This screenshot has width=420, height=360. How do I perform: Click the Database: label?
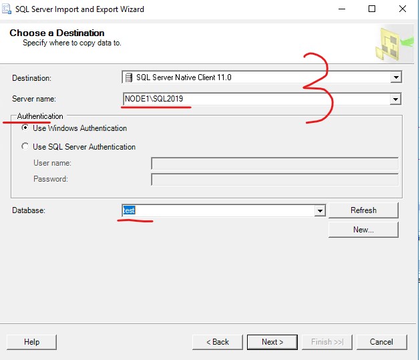tap(29, 210)
